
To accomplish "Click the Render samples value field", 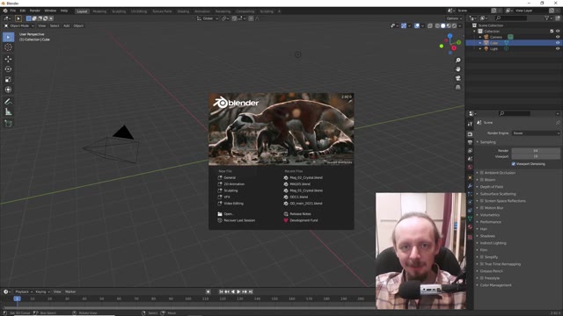I will point(536,150).
